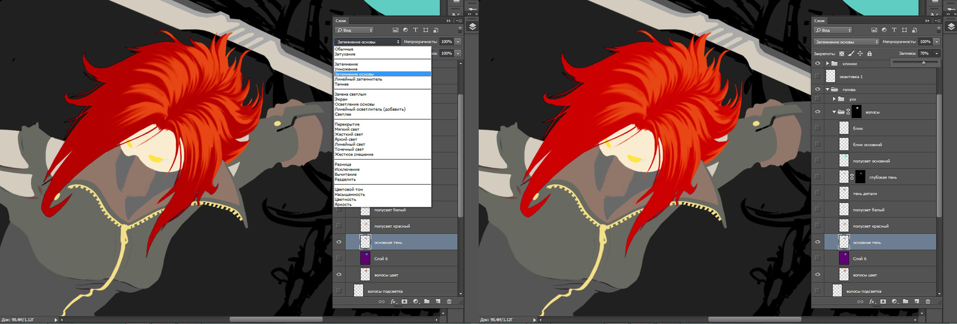Hide the клинки group with its eye icon
Viewport: 957px width, 324px height.
pyautogui.click(x=818, y=63)
